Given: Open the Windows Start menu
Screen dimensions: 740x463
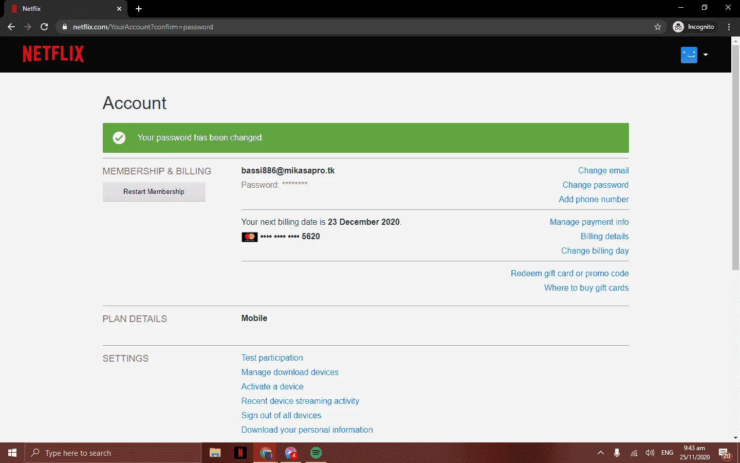Looking at the screenshot, I should [12, 453].
